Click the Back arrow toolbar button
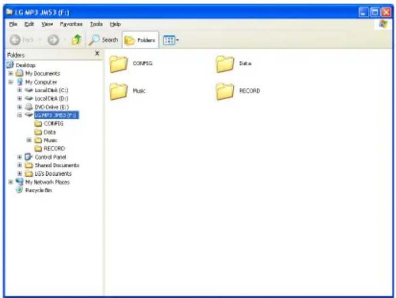 click(x=15, y=40)
